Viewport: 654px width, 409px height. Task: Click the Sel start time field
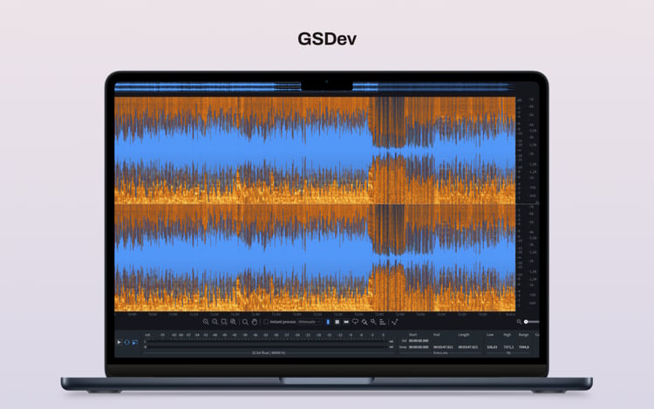point(419,341)
